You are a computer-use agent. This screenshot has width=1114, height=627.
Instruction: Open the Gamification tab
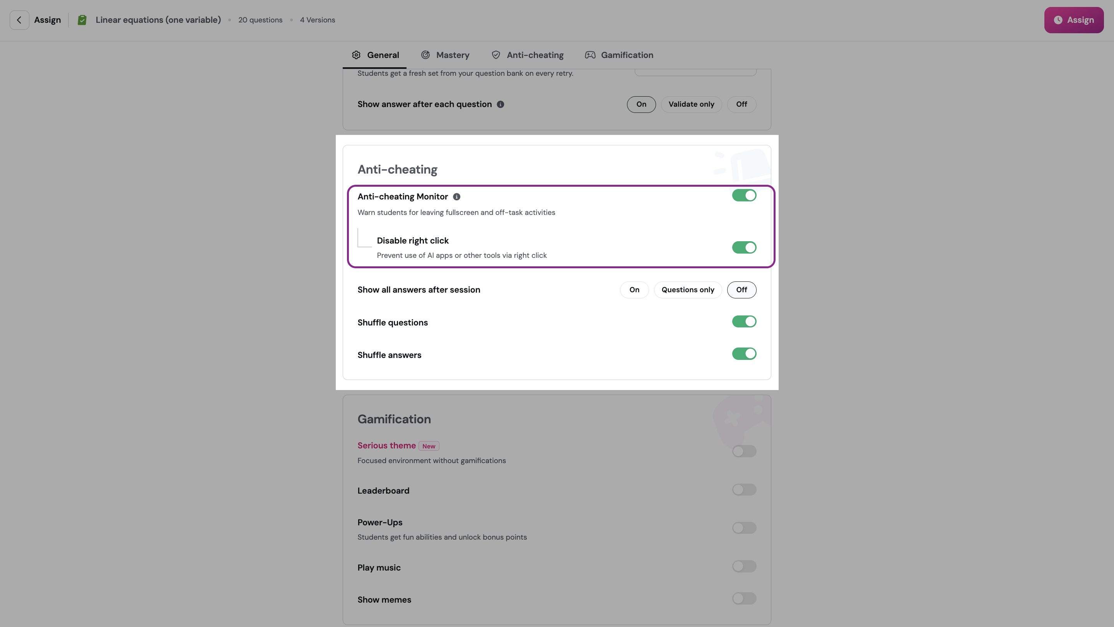click(x=627, y=55)
